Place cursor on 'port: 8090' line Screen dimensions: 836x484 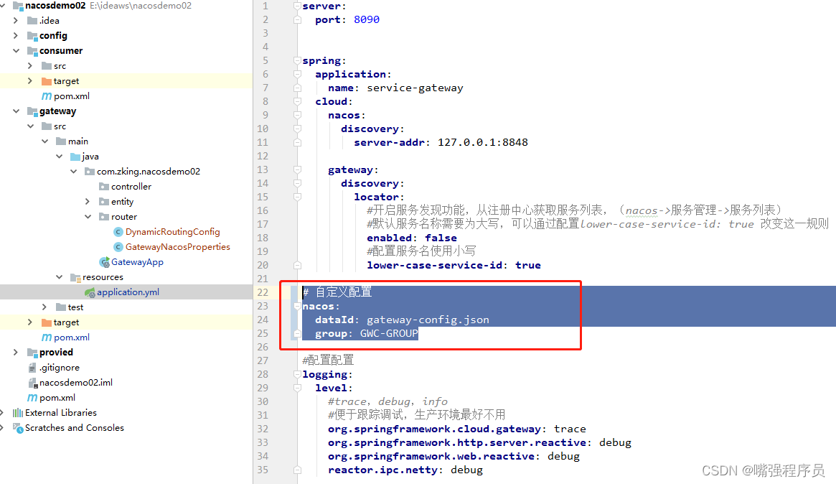[347, 19]
